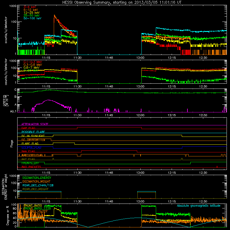Click the 40 tick value on the Degrees axis
The width and height of the screenshot is (230, 230).
tap(15, 218)
